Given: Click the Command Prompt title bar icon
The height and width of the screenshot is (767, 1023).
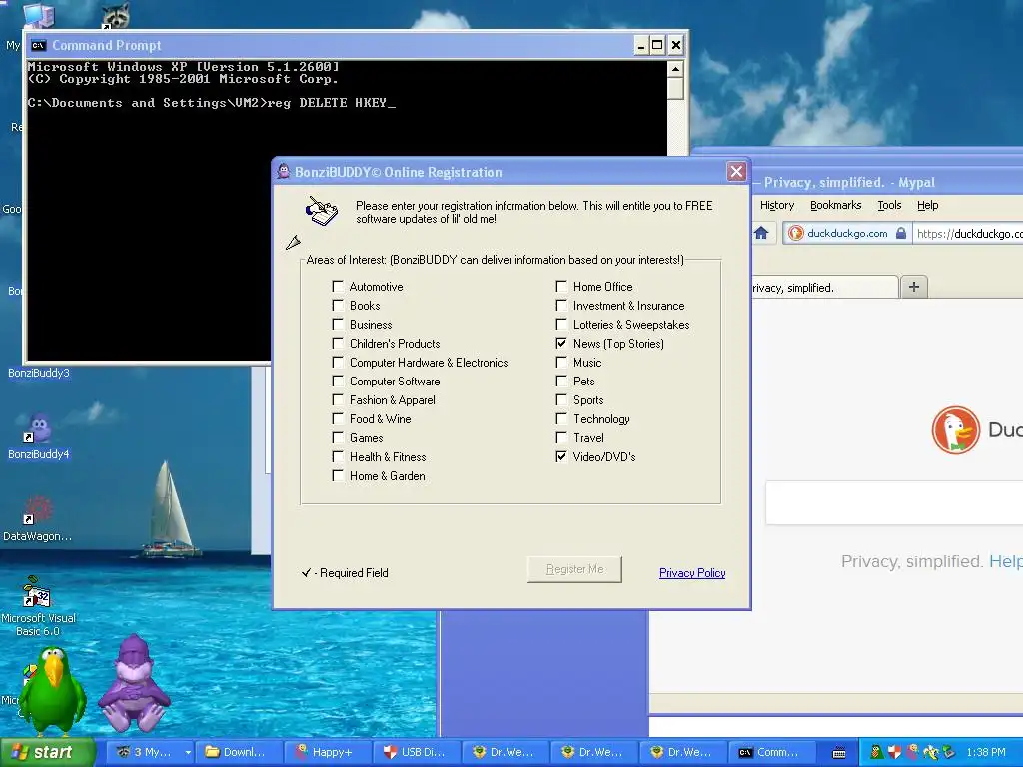Looking at the screenshot, I should tap(39, 45).
